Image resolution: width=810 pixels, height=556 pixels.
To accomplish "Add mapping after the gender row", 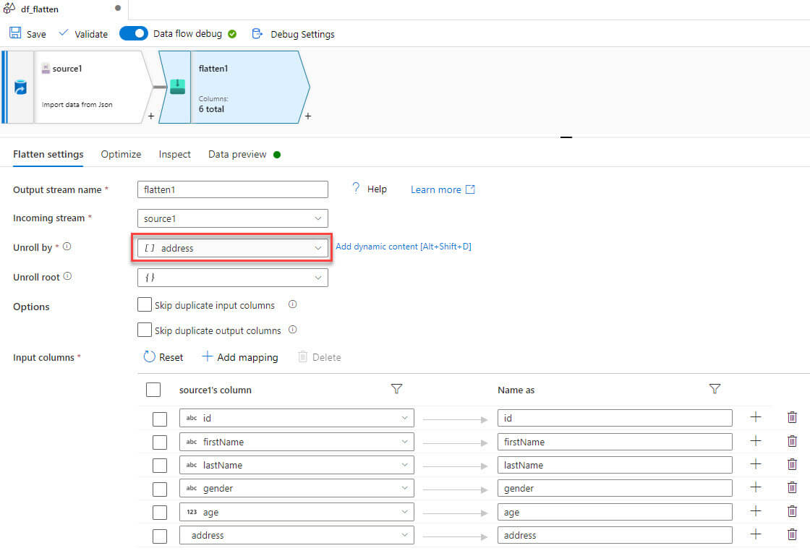I will pyautogui.click(x=756, y=487).
